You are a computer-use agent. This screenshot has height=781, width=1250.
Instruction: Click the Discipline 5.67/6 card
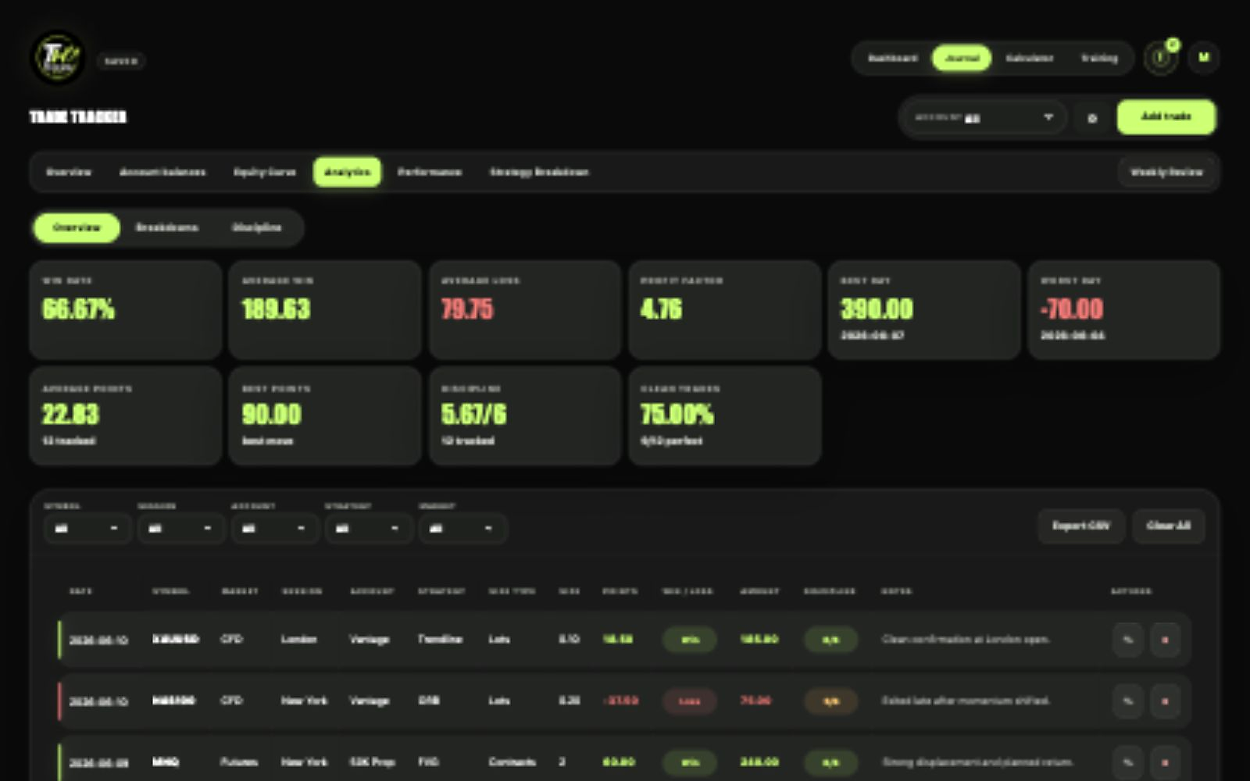525,416
